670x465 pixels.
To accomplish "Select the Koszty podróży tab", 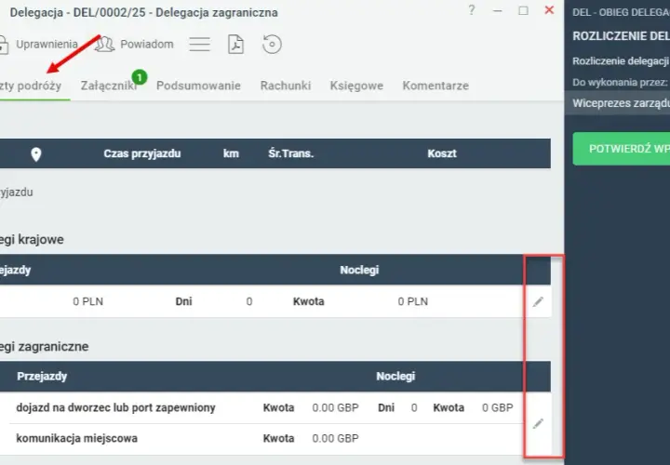I will pyautogui.click(x=31, y=86).
